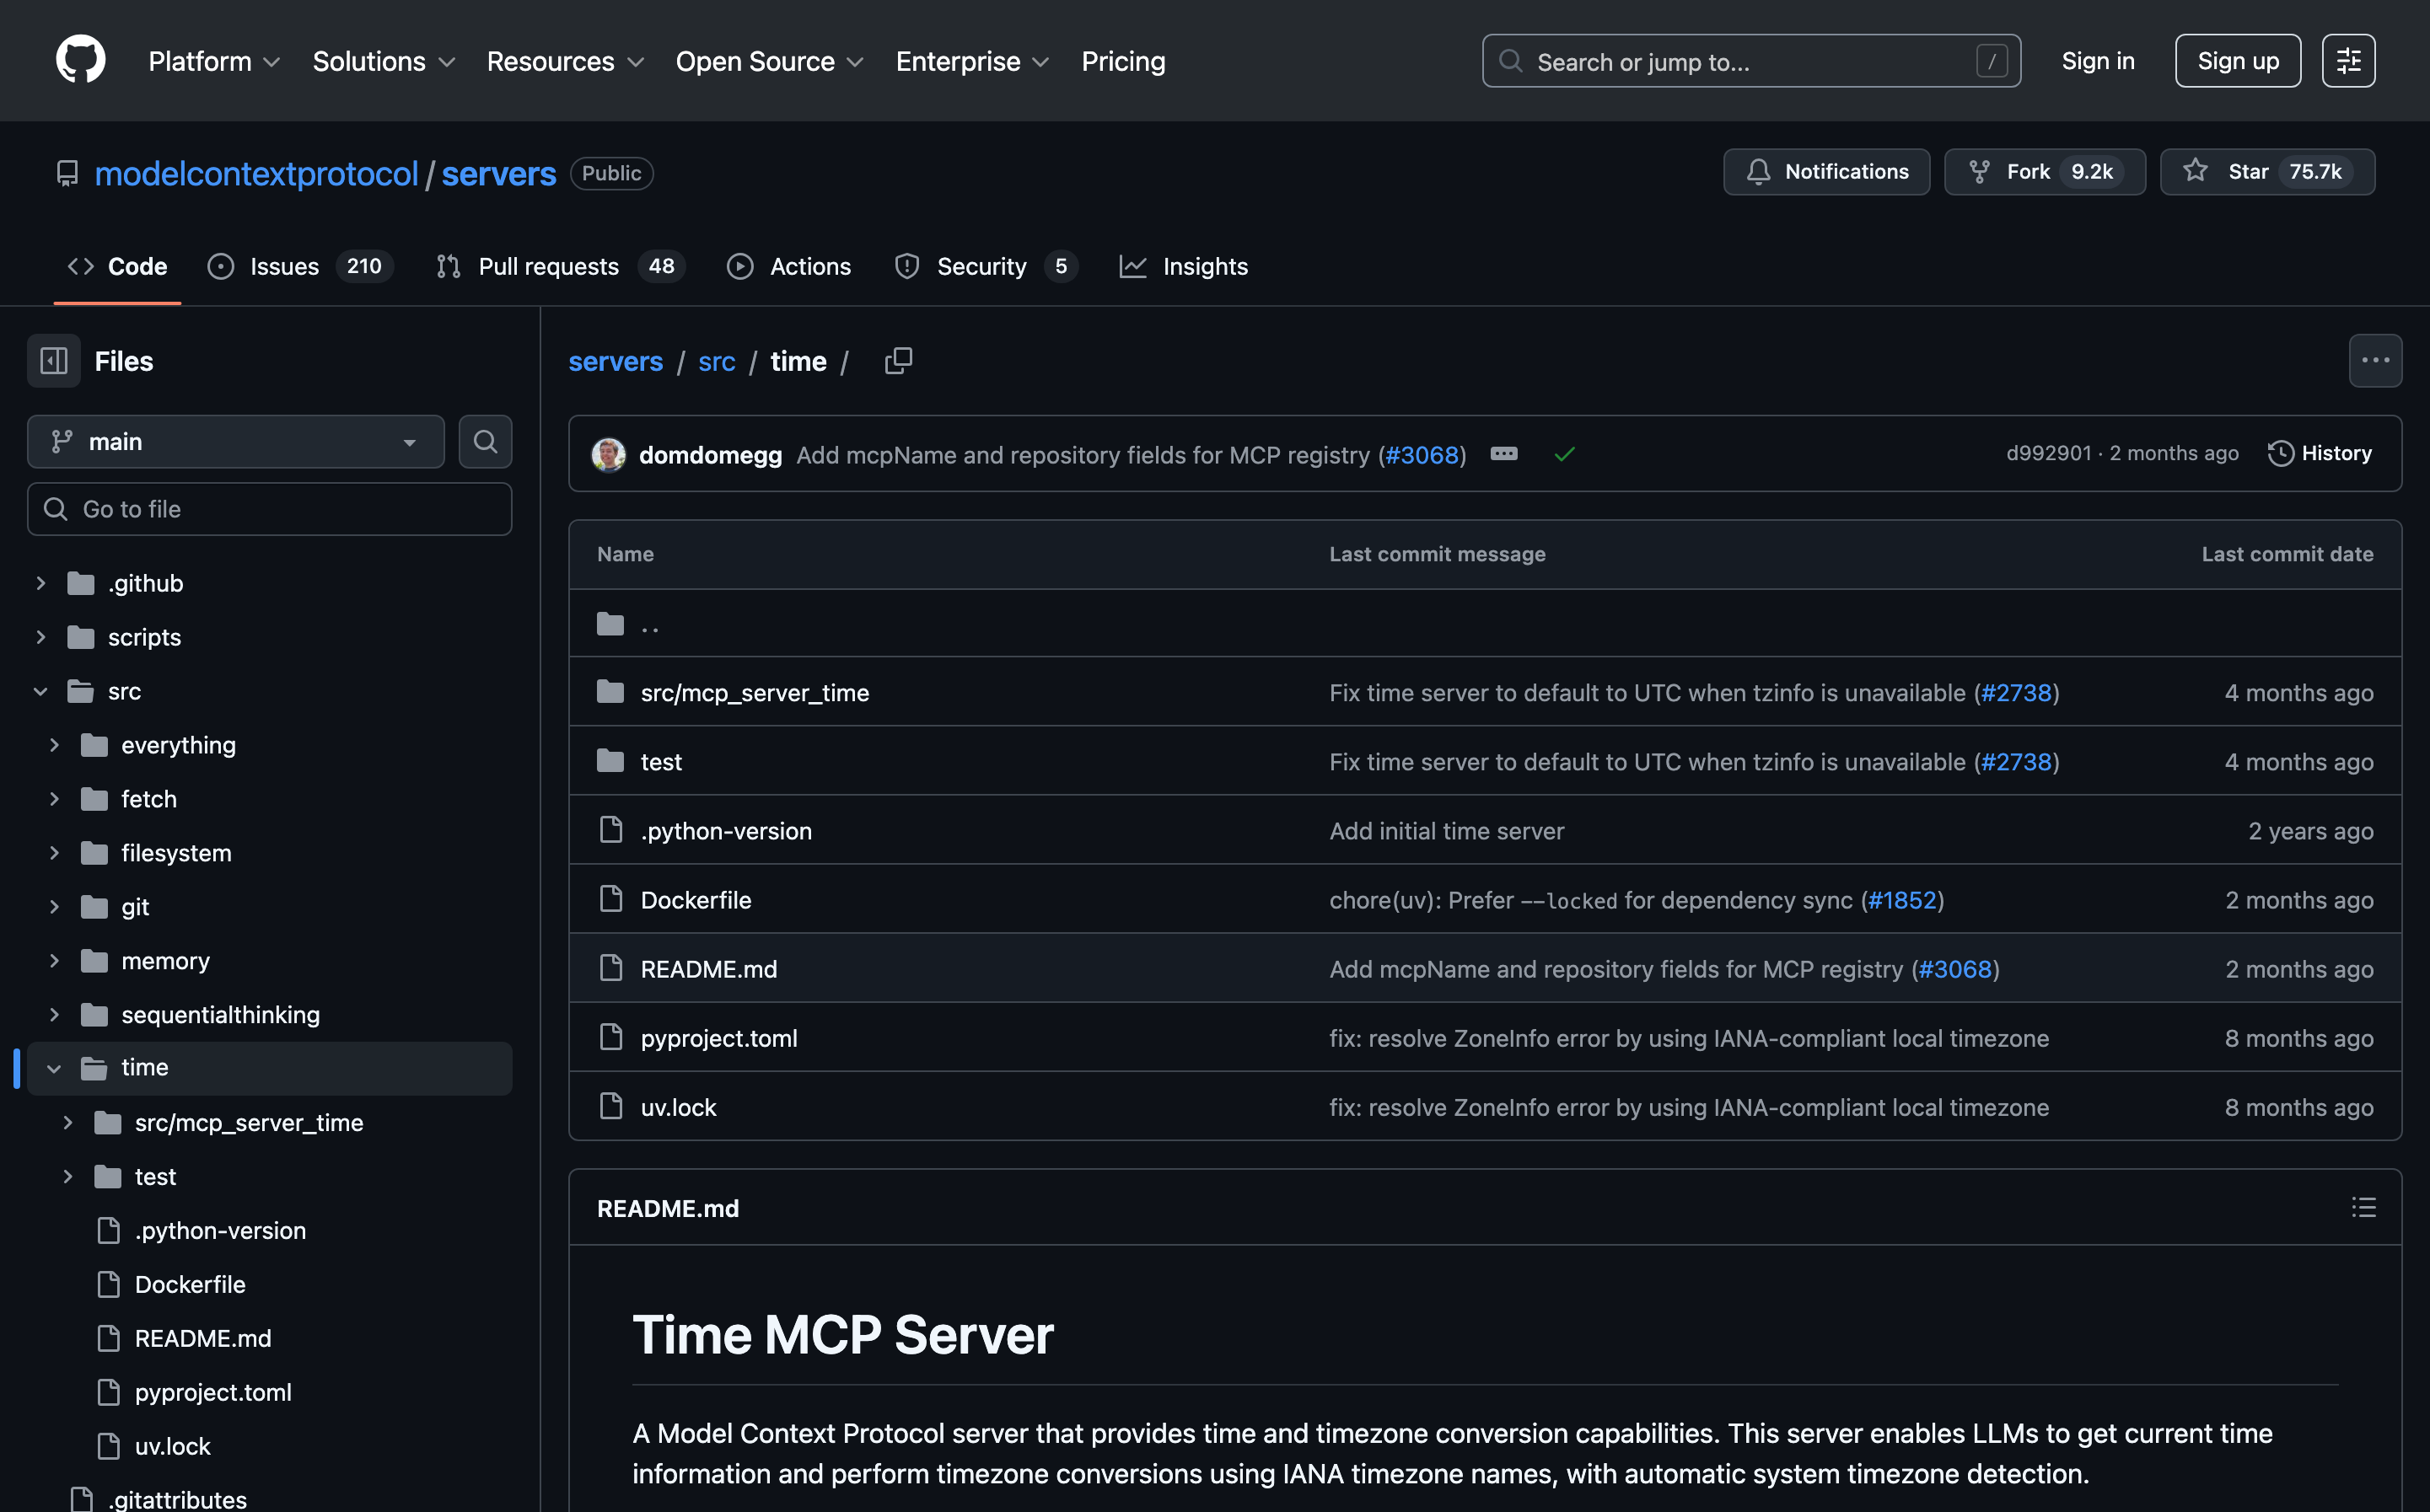
Task: Open README outline list icon
Action: click(x=2363, y=1208)
